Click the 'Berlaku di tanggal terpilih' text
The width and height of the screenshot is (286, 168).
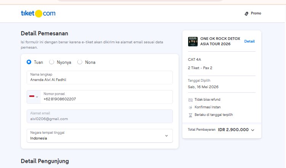214,115
